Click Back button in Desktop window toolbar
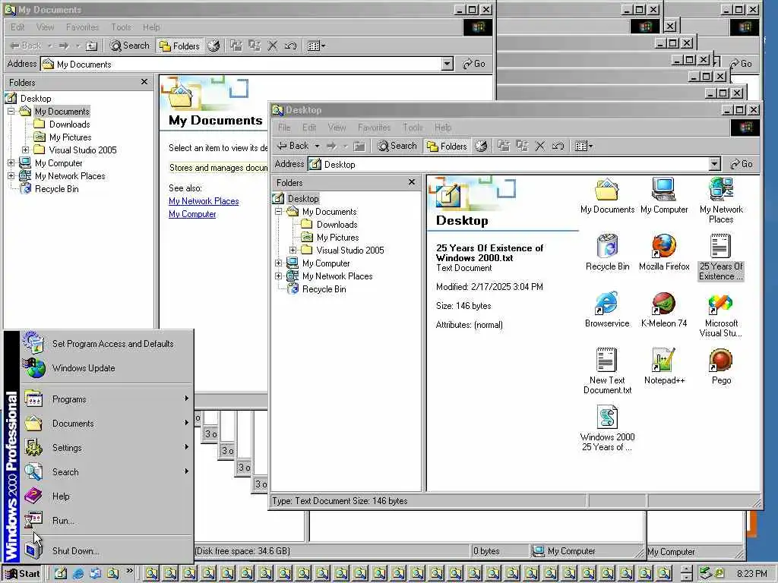This screenshot has width=778, height=583. click(x=293, y=146)
